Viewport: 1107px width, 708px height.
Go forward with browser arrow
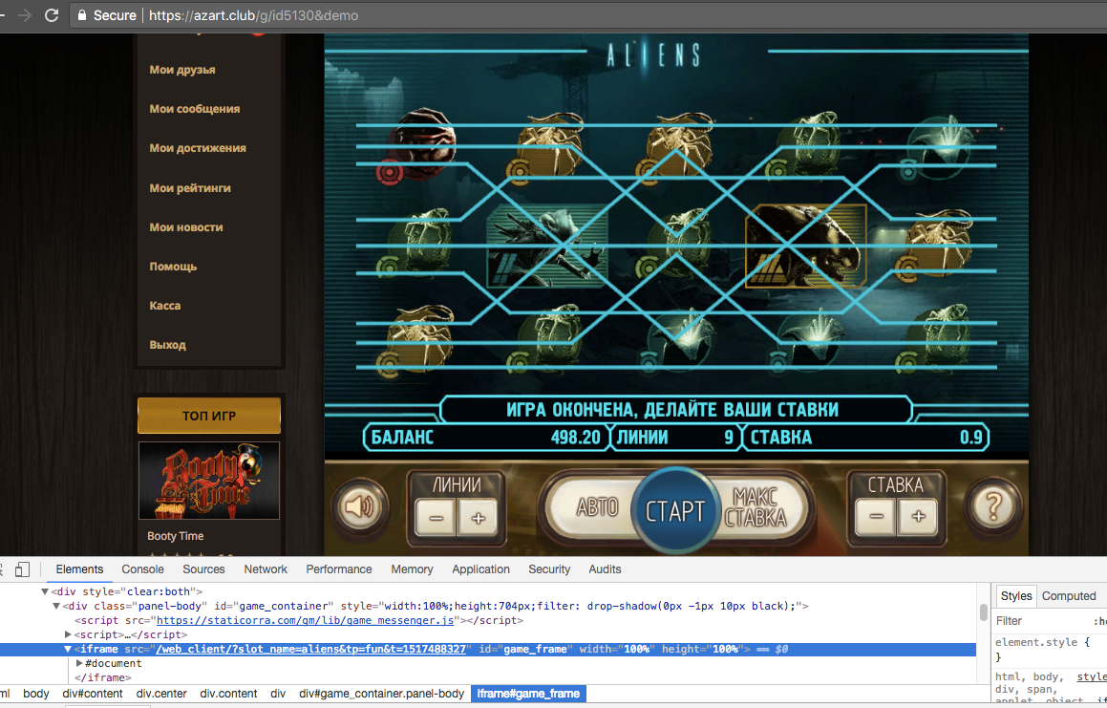tap(25, 15)
